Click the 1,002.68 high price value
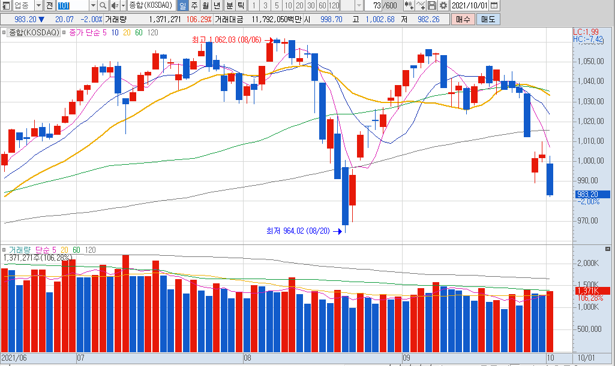This screenshot has width=615, height=366. coord(380,19)
